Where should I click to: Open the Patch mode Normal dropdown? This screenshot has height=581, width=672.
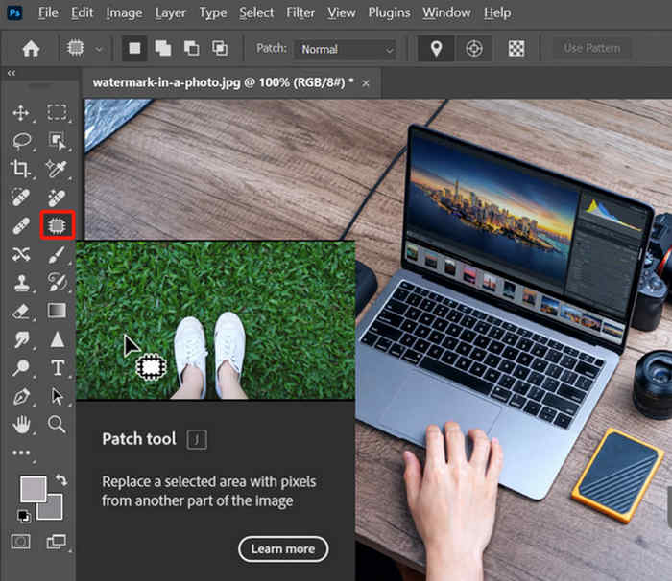pyautogui.click(x=345, y=49)
